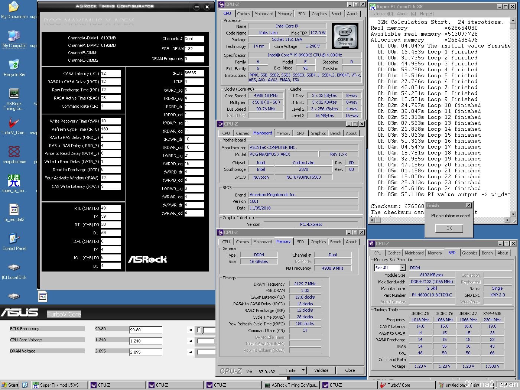Select the Core Speed value 4988.18 MHz
520x390 pixels.
[x=266, y=95]
